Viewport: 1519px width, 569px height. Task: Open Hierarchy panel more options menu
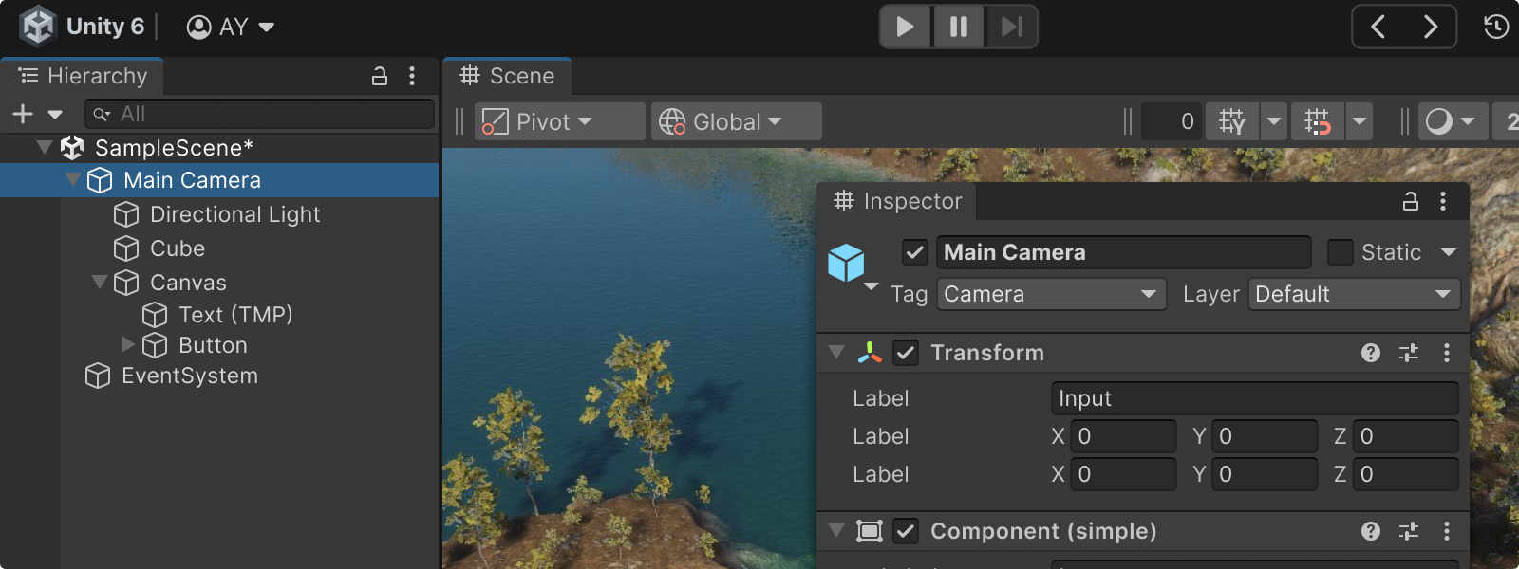(x=412, y=76)
